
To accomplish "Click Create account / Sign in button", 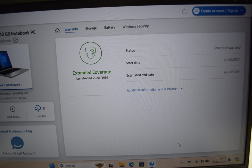I will (219, 11).
